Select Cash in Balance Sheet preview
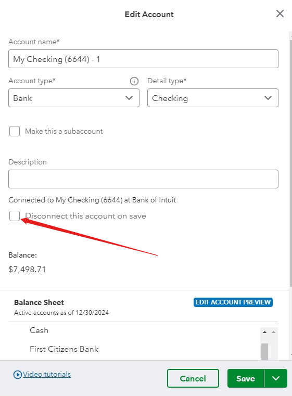The image size is (292, 396). [39, 330]
